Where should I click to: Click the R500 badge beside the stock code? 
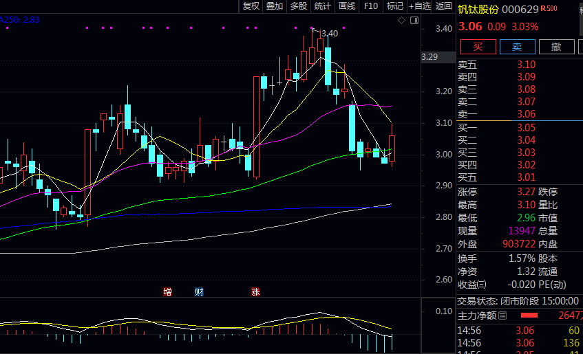tap(549, 9)
